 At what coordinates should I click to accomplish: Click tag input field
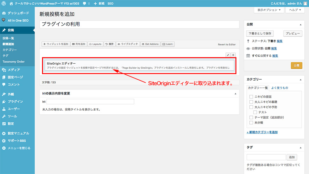[266, 157]
